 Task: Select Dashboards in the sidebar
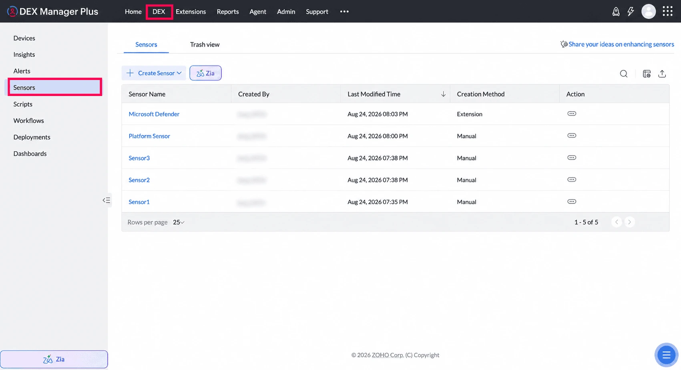coord(30,154)
